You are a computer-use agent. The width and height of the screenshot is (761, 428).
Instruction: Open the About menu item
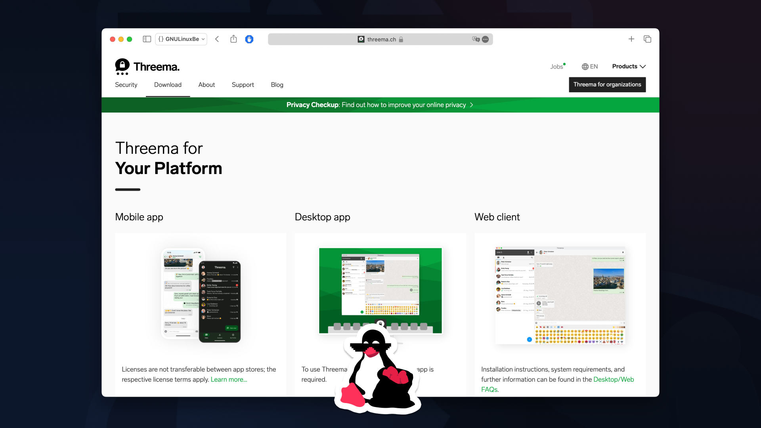[x=207, y=85]
